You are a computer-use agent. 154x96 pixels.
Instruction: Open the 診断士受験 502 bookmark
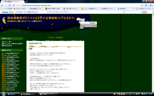(x=53, y=9)
